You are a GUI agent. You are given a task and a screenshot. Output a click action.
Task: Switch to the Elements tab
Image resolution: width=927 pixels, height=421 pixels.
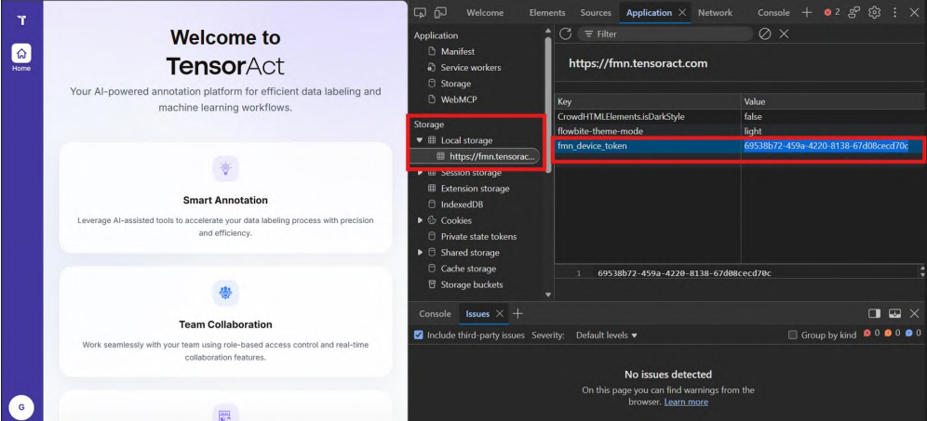pyautogui.click(x=547, y=12)
